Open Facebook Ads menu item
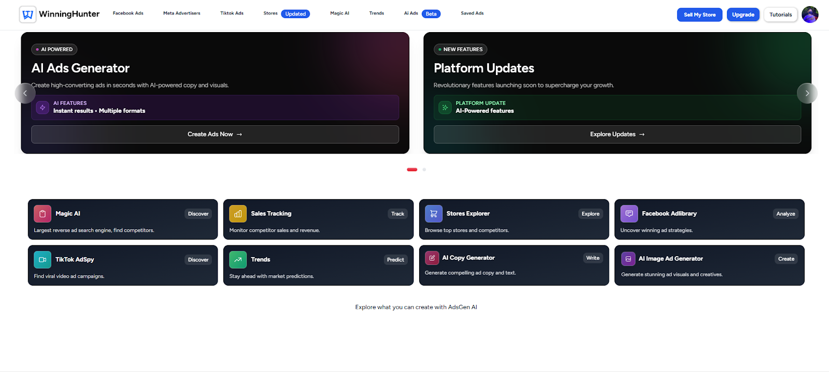The height and width of the screenshot is (372, 829). [128, 13]
